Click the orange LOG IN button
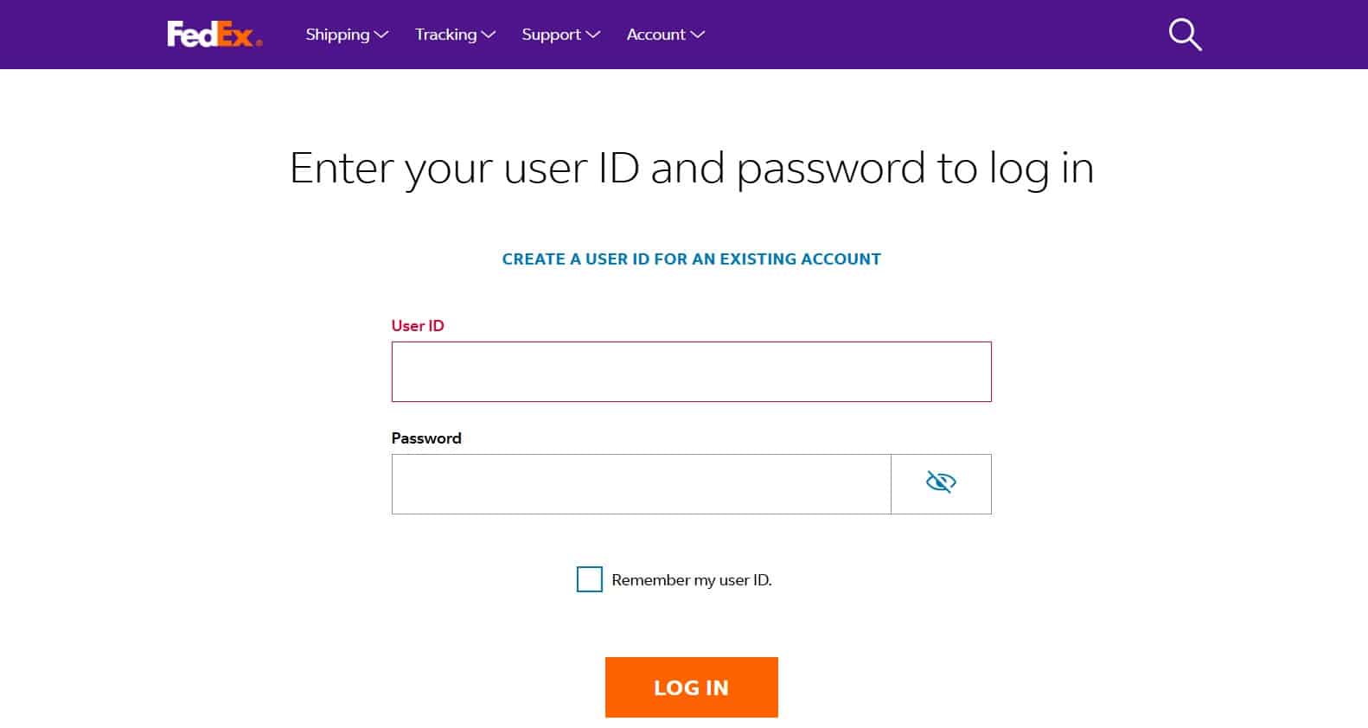This screenshot has width=1368, height=728. [x=692, y=687]
